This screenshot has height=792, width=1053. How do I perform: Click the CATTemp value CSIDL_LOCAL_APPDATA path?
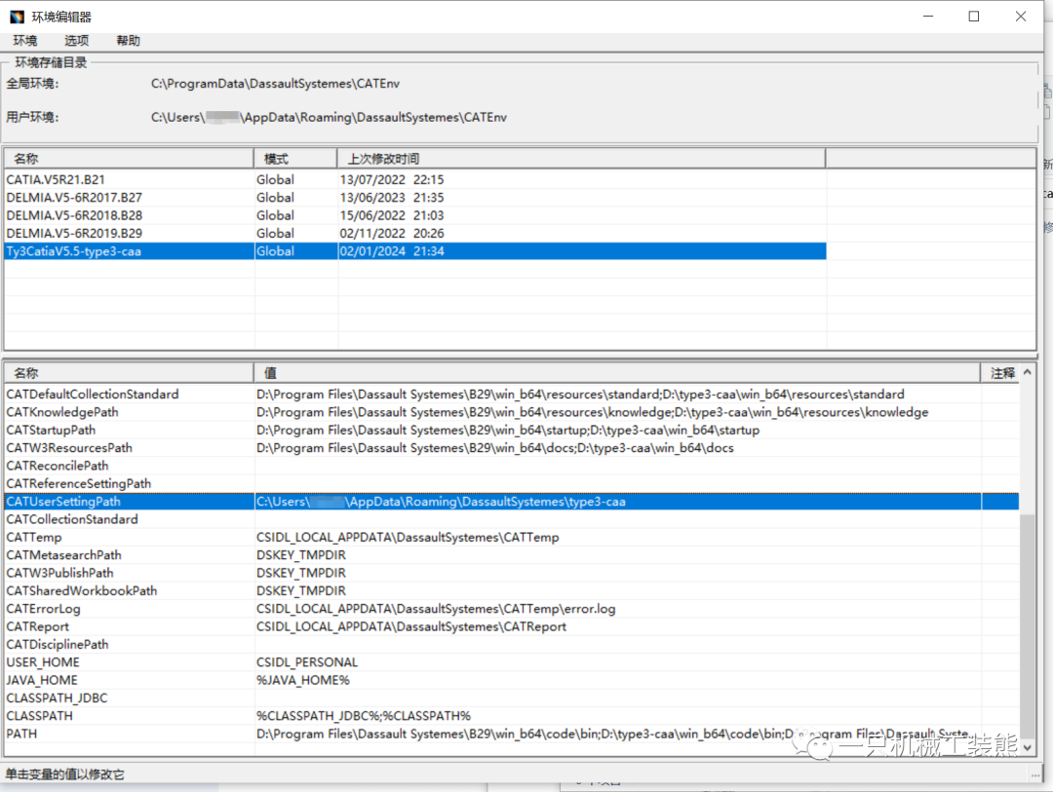[x=408, y=537]
